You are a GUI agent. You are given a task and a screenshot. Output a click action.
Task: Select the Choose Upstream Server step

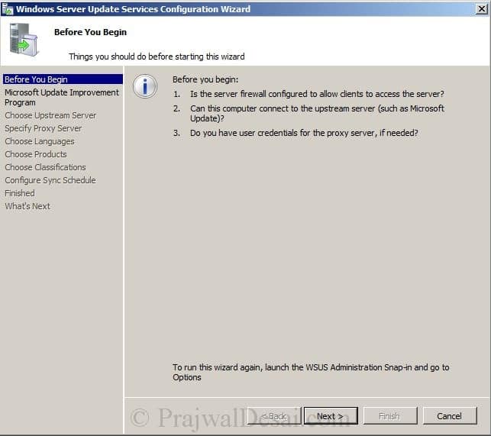point(50,115)
